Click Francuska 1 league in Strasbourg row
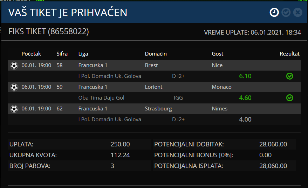This screenshot has height=188, width=308. [93, 108]
